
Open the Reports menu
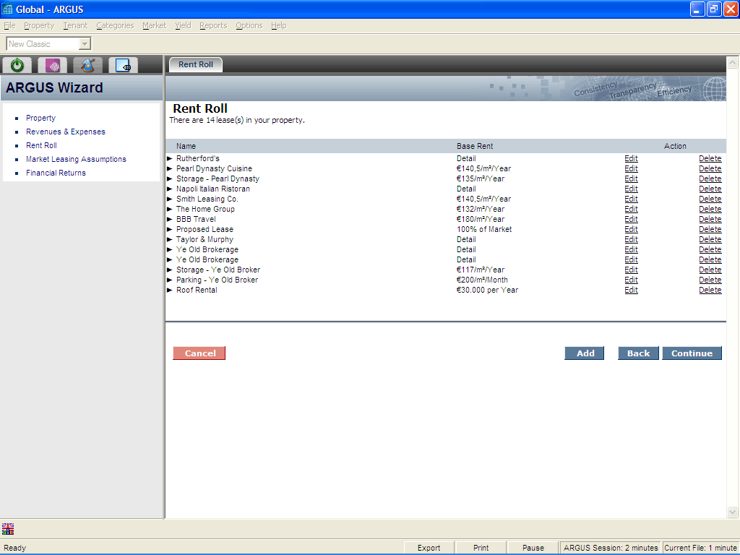pos(213,25)
